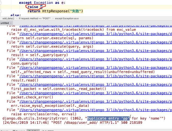Click the 'self._affected_rows = self._read_query_result' line

pyautogui.click(x=83, y=72)
